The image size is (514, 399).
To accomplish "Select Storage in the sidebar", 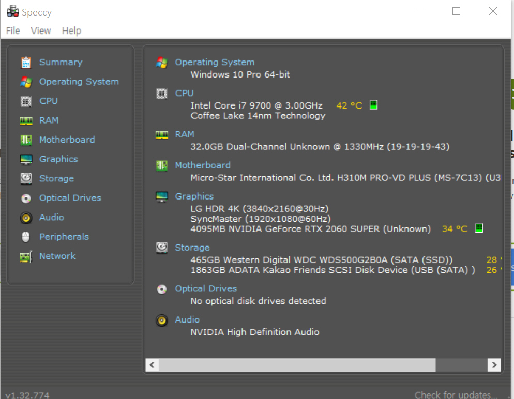I will [x=57, y=178].
